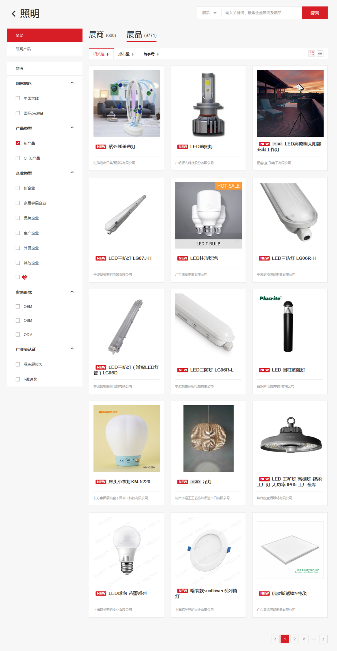337x651 pixels.
Task: Click the red diamond logo icon filter
Action: (x=25, y=277)
